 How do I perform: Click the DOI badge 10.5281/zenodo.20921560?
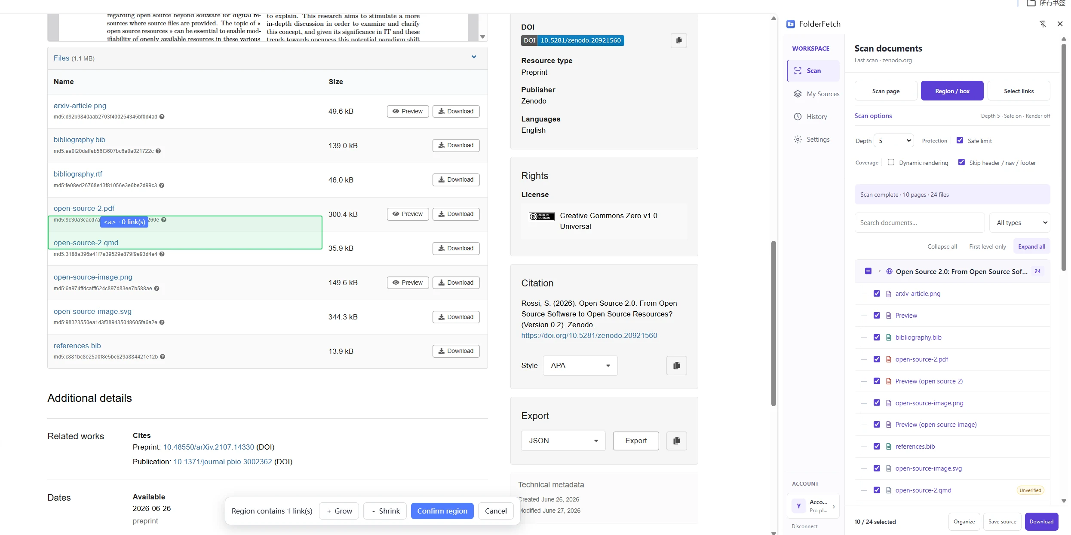click(x=572, y=40)
